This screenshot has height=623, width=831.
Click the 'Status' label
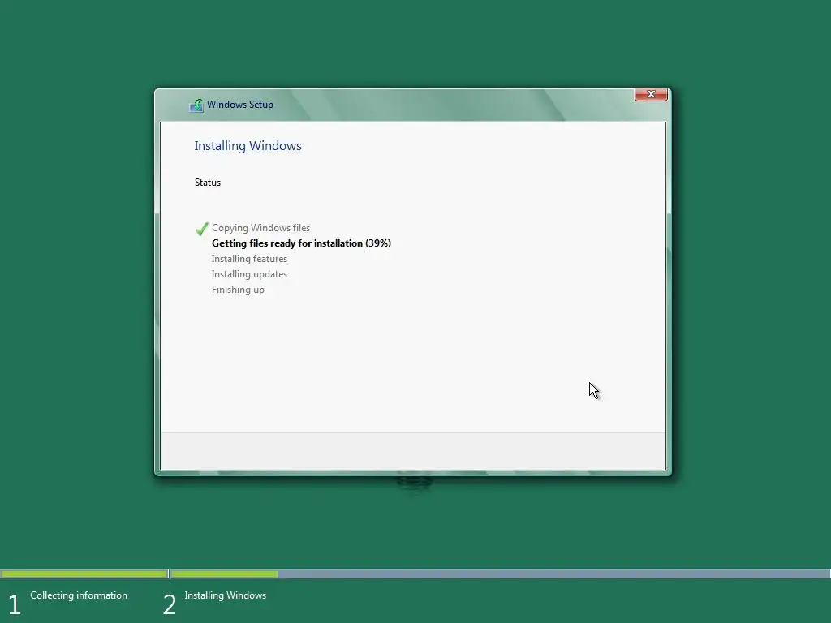tap(207, 183)
